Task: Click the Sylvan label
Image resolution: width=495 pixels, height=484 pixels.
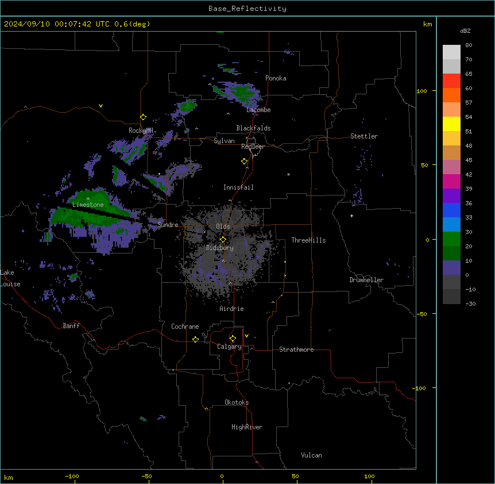Action: pyautogui.click(x=224, y=141)
